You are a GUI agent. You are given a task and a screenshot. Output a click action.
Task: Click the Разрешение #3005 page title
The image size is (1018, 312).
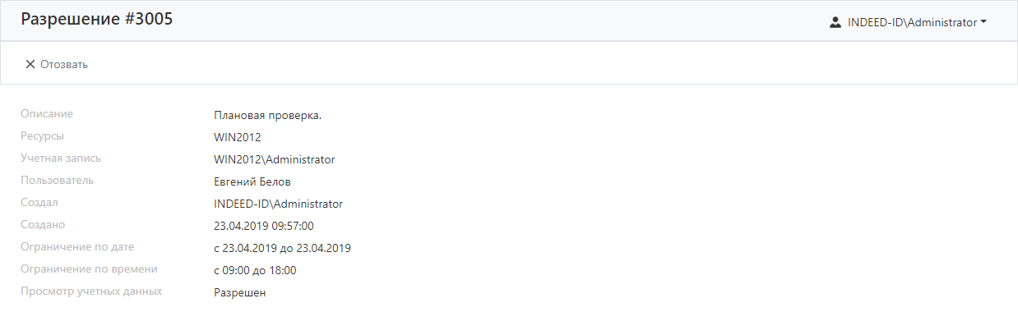click(x=97, y=20)
